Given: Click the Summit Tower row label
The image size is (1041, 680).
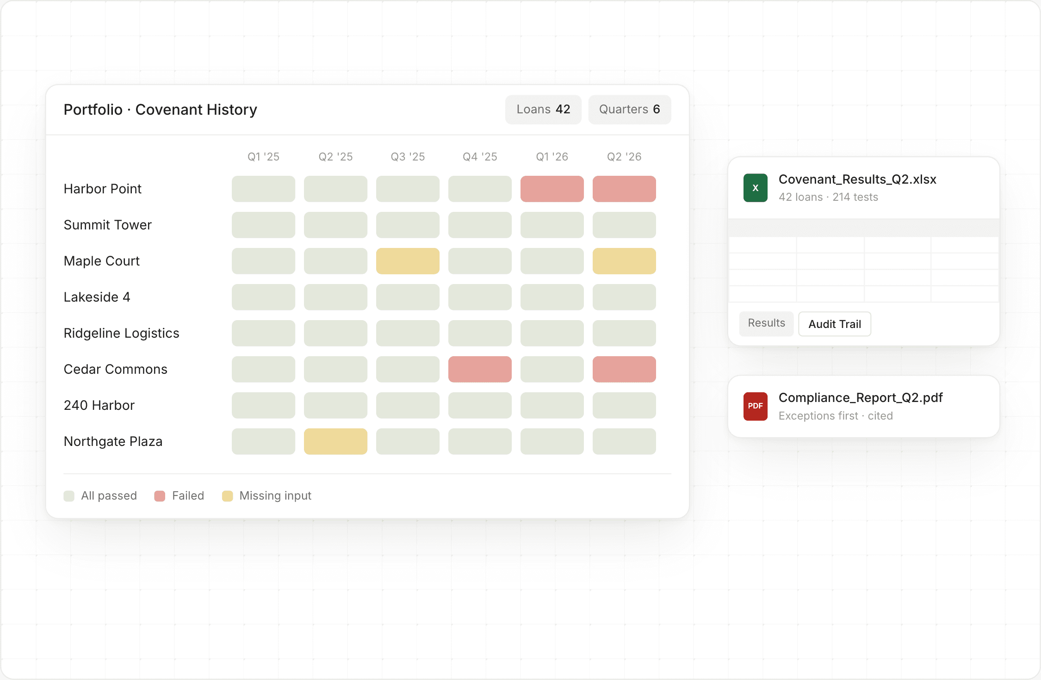Looking at the screenshot, I should coord(107,225).
